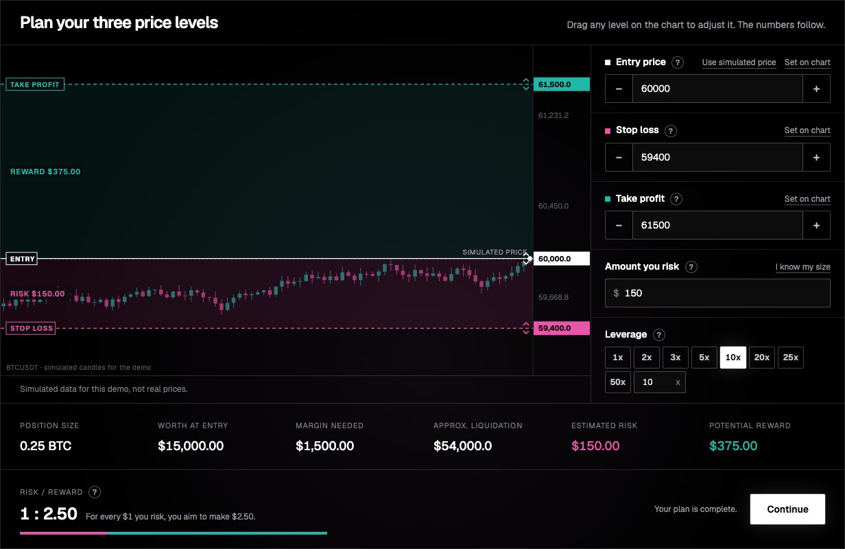
Task: Open Amount you risk help icon
Action: [691, 267]
